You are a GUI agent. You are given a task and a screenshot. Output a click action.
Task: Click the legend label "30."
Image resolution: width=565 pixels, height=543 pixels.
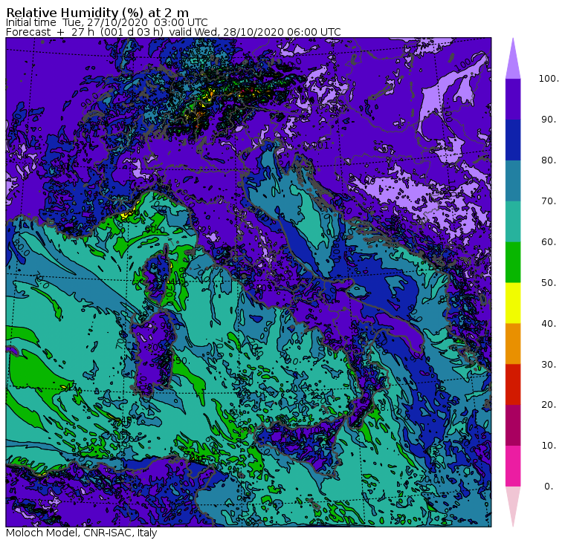tap(549, 365)
